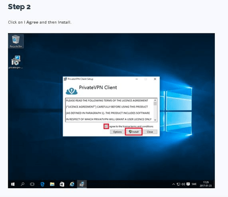
Task: Click the PrivateVPN cloud shield logo
Action: pyautogui.click(x=72, y=91)
